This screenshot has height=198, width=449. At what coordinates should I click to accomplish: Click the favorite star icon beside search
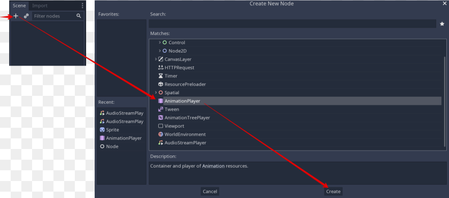[x=442, y=24]
